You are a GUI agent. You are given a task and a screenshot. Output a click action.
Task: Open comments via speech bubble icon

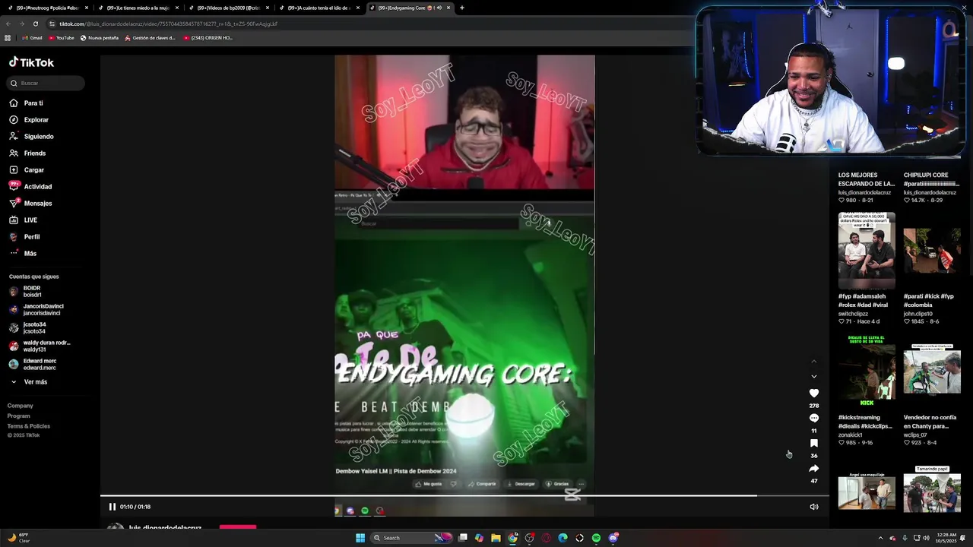814,418
